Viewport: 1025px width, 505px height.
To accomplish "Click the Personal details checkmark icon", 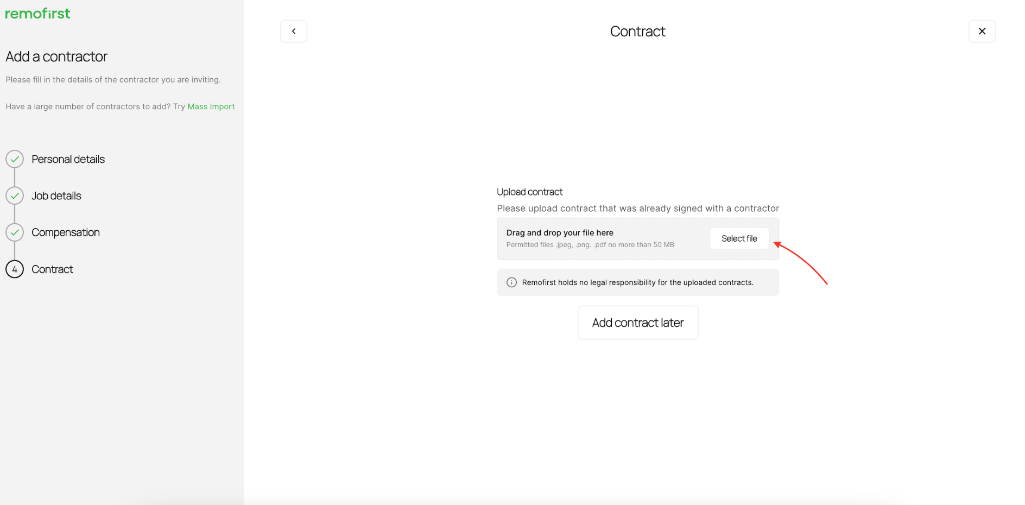I will tap(15, 159).
